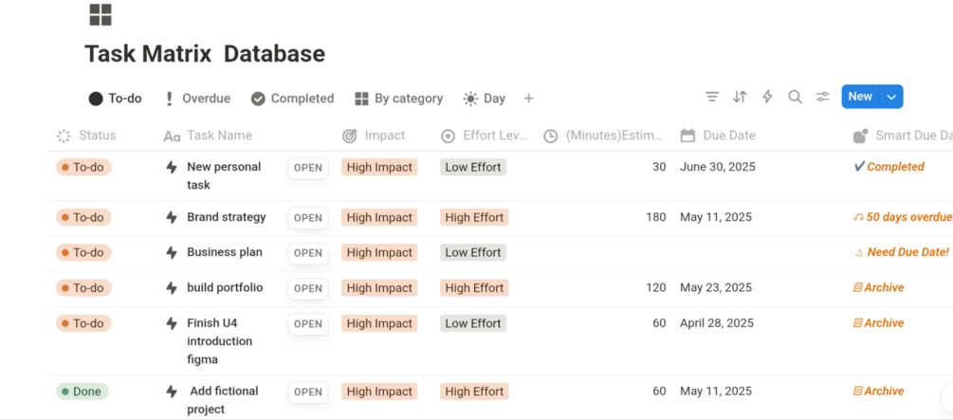Switch to the Overdue tab
This screenshot has height=420, width=953.
[x=197, y=99]
